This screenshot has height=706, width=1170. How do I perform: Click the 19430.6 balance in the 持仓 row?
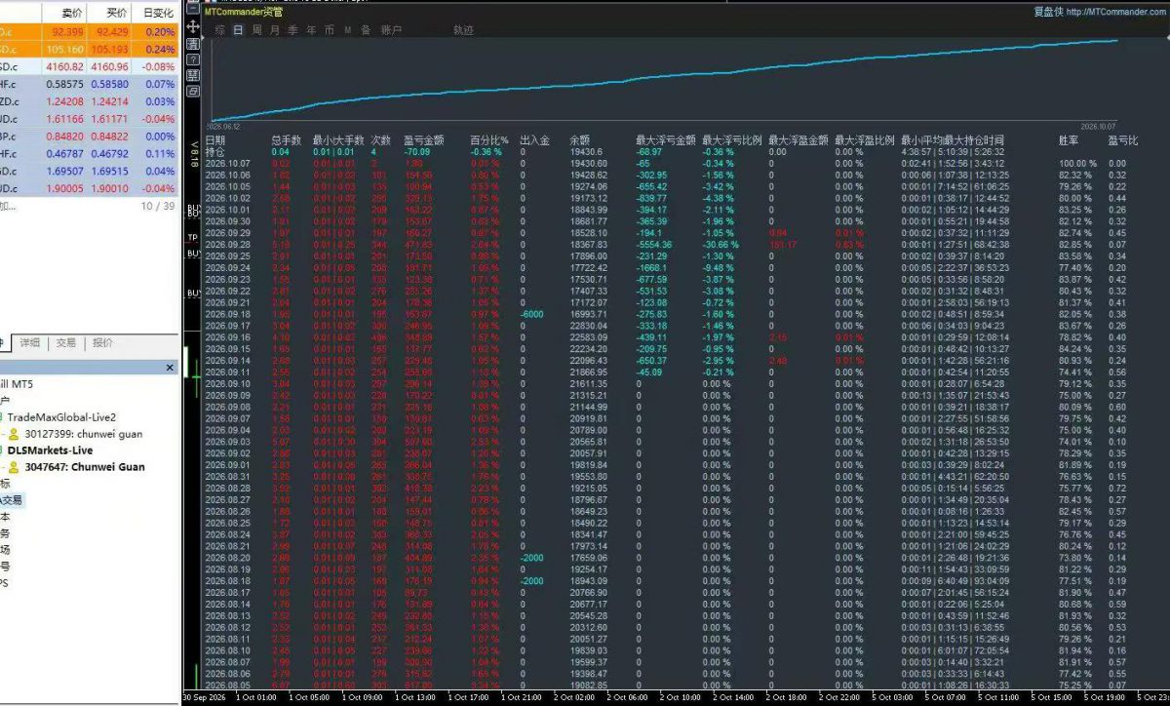point(587,152)
